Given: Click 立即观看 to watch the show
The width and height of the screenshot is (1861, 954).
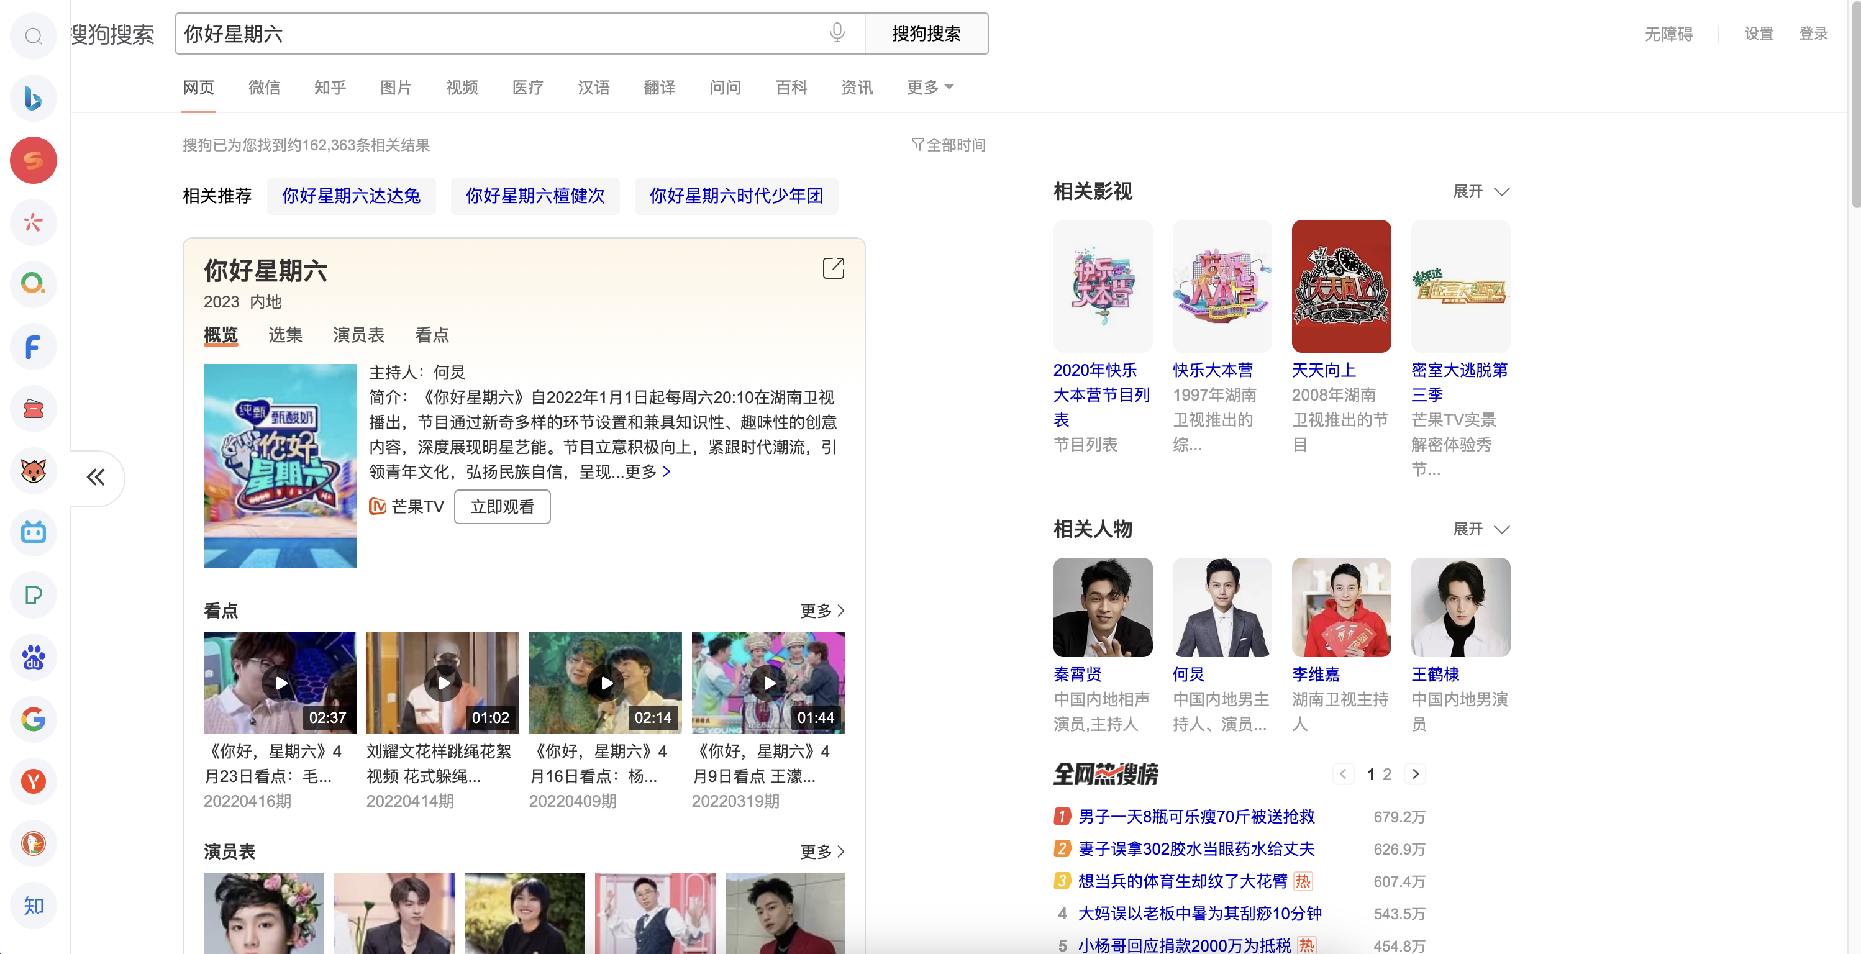Looking at the screenshot, I should 502,506.
